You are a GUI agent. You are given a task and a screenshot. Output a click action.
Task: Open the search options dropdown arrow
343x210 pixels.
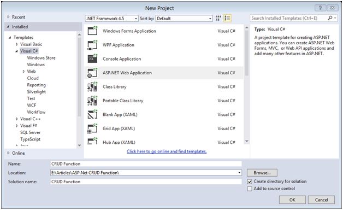click(x=335, y=18)
